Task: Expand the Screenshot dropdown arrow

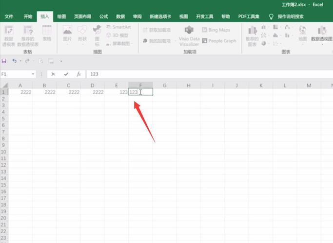Action: tap(132, 44)
